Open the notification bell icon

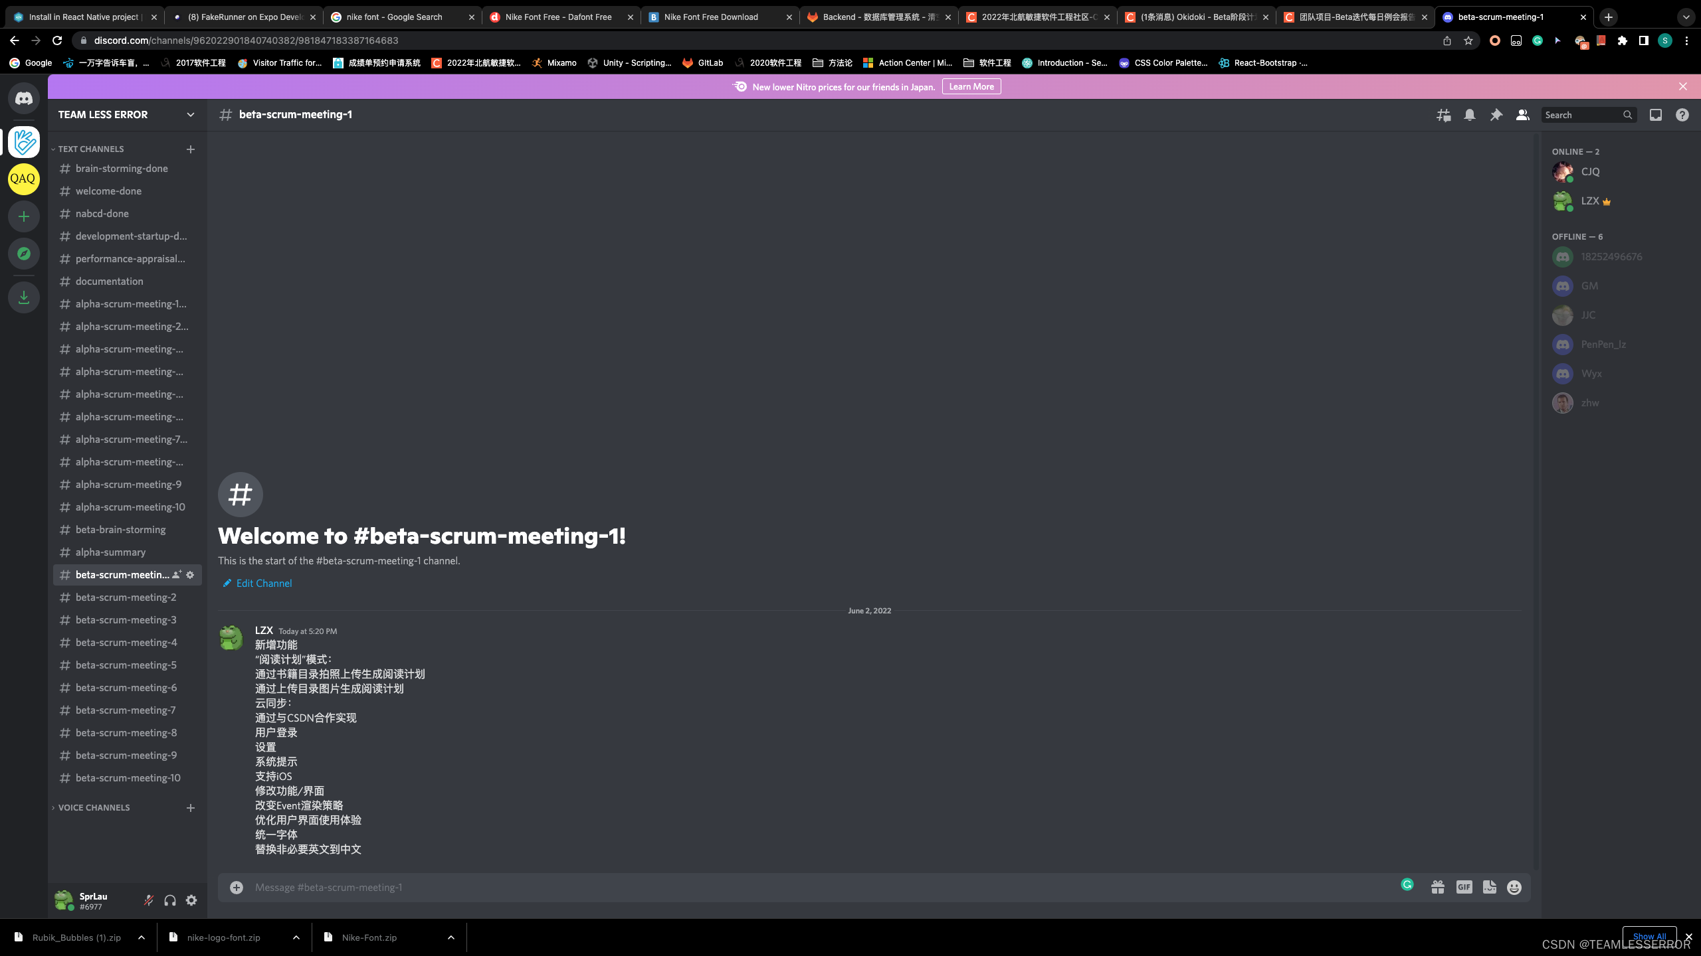1470,114
